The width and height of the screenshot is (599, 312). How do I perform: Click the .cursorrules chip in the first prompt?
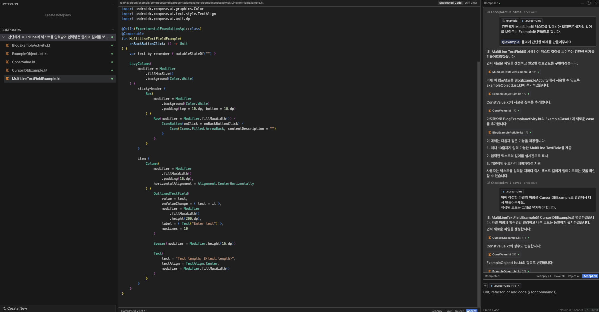[532, 21]
